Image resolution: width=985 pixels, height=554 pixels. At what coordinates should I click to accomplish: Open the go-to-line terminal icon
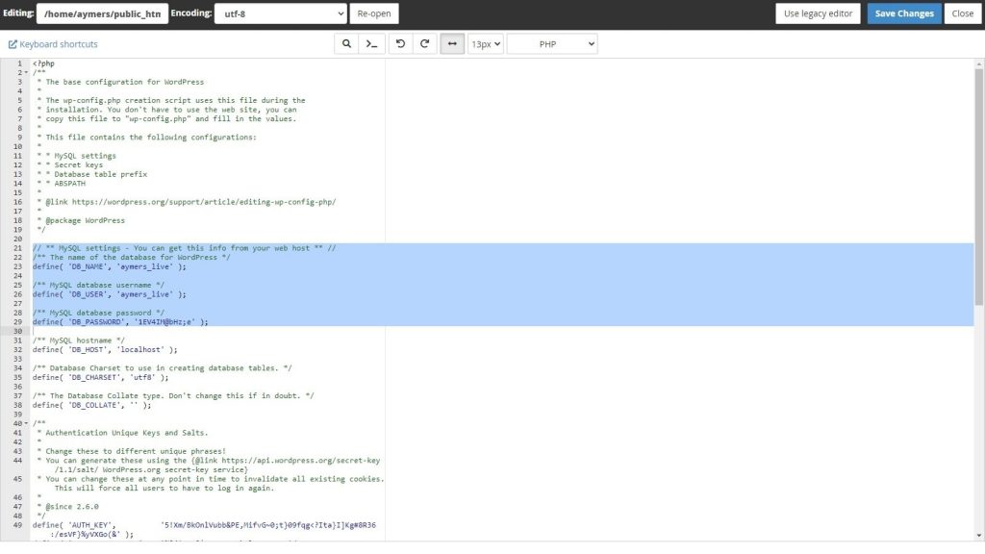(373, 44)
